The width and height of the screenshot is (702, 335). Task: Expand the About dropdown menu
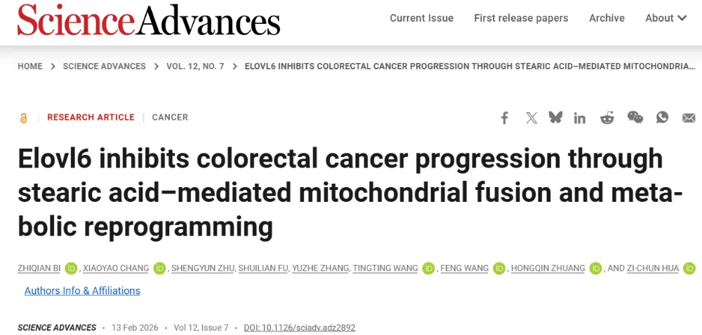(x=665, y=18)
